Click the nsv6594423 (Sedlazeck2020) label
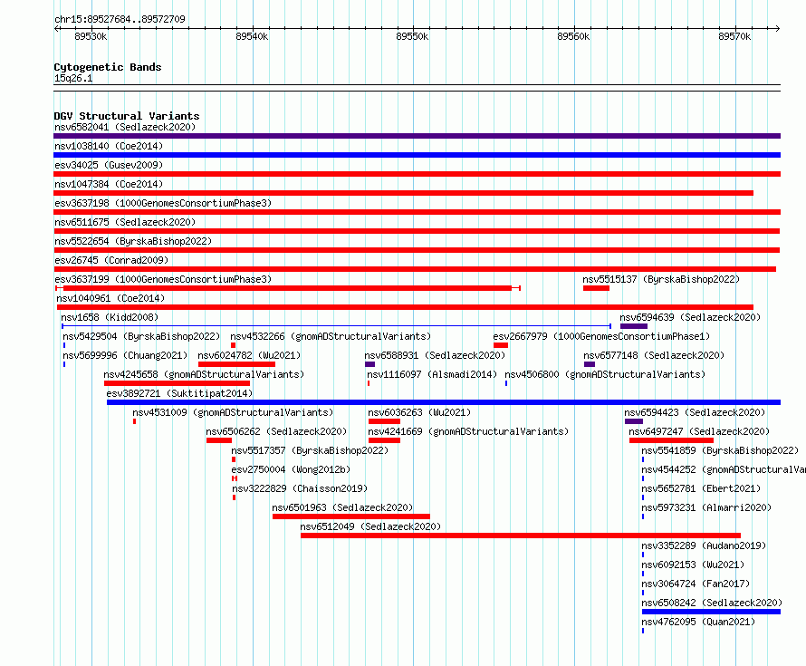Image resolution: width=806 pixels, height=666 pixels. point(695,412)
